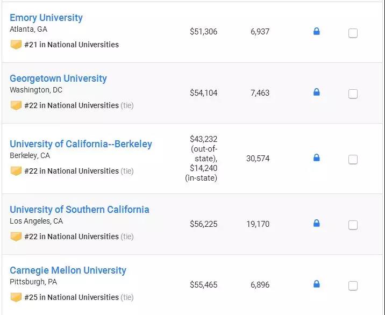385x315 pixels.
Task: Tick the Georgetown University compare checkbox
Action: pos(353,94)
